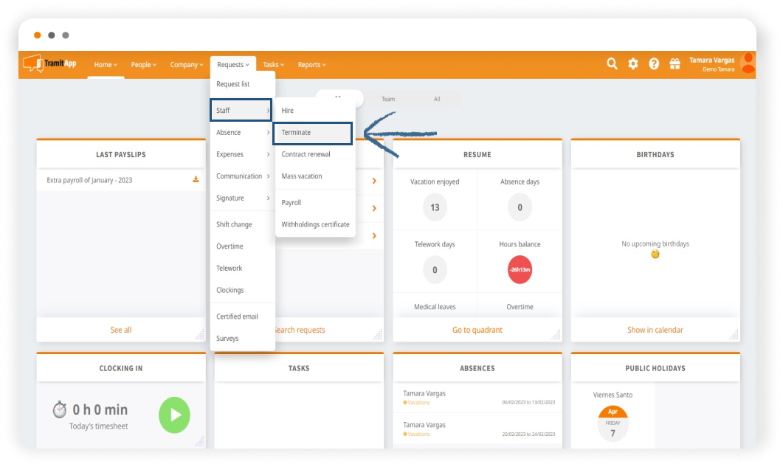Viewport: 783px width, 467px height.
Task: Click the TramitApp logo
Action: [50, 64]
